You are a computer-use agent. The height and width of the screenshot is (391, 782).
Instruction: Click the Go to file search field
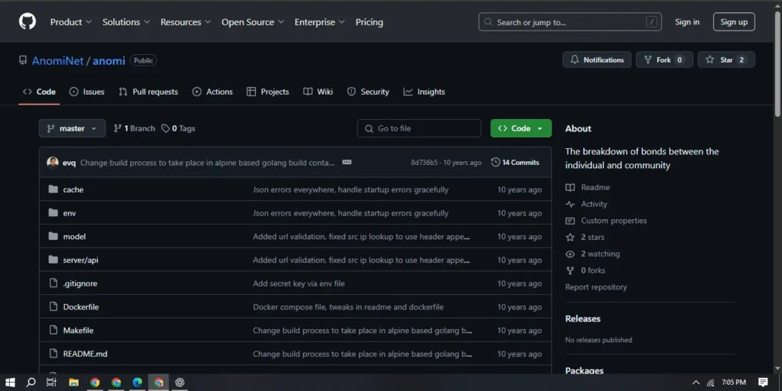420,128
